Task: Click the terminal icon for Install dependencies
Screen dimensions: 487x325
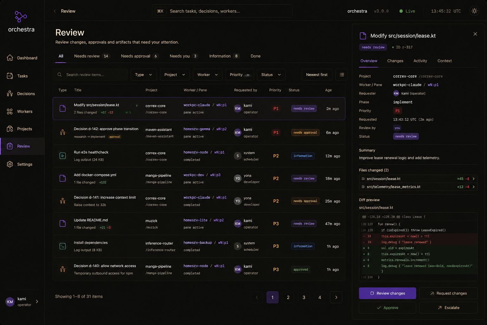Action: (63, 246)
